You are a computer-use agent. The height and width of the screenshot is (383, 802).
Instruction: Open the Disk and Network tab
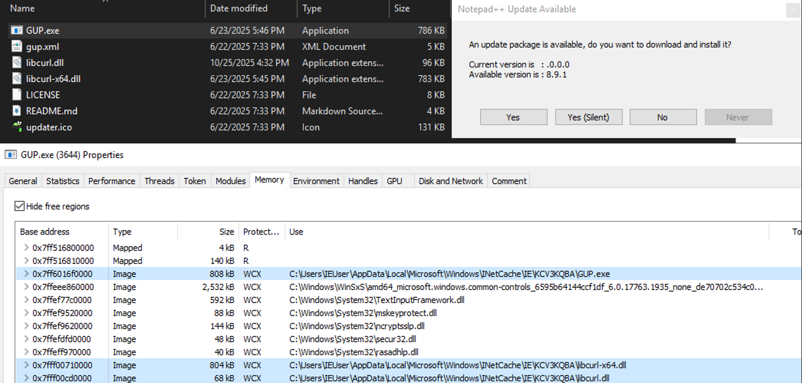451,181
